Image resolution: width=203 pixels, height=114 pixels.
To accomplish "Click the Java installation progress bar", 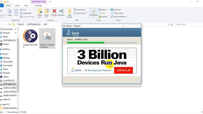I will [102, 42].
